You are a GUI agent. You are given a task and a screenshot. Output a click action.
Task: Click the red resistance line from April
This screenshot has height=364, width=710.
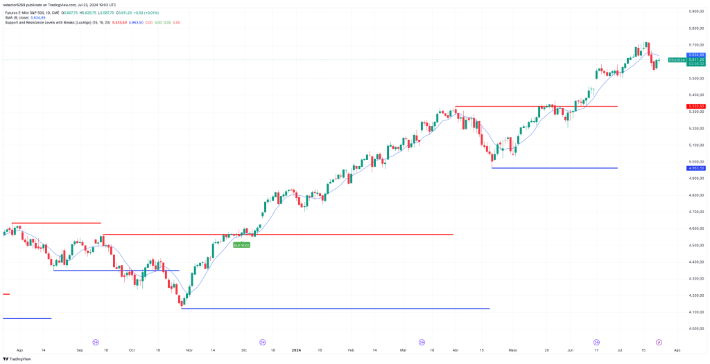click(535, 107)
